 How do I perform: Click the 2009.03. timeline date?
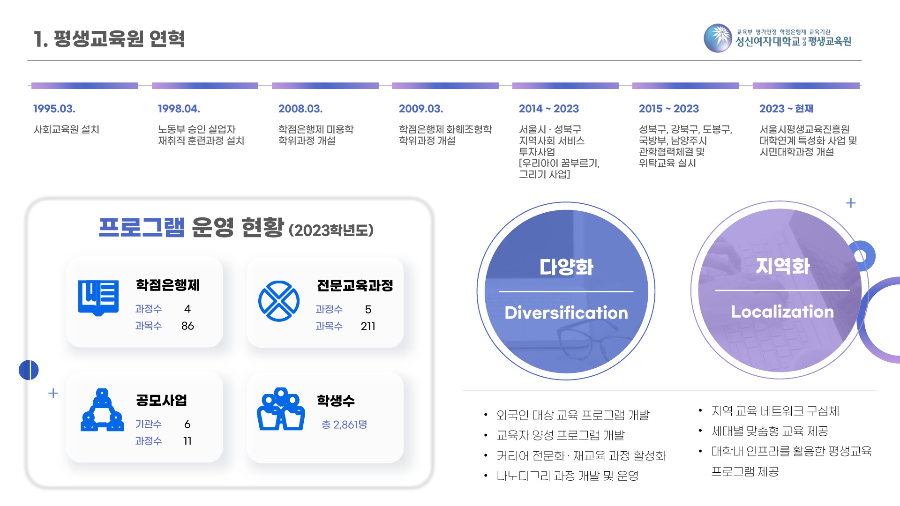coord(421,109)
